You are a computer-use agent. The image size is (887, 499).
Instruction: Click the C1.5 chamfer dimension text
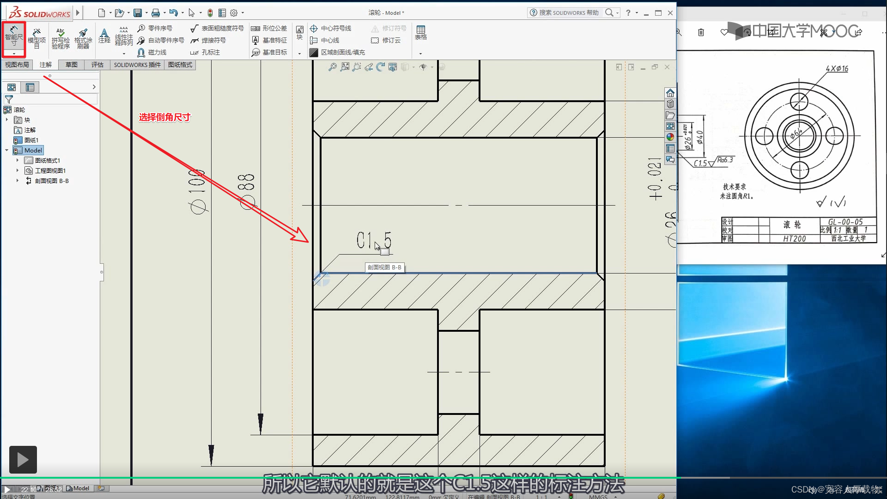pos(374,240)
